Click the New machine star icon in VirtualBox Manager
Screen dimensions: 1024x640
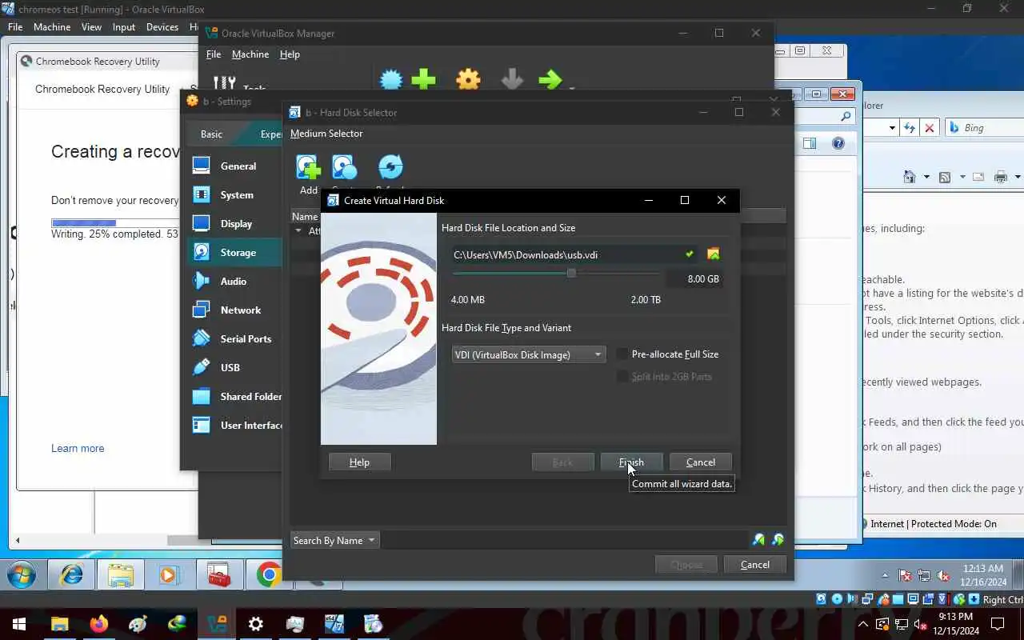tap(391, 79)
